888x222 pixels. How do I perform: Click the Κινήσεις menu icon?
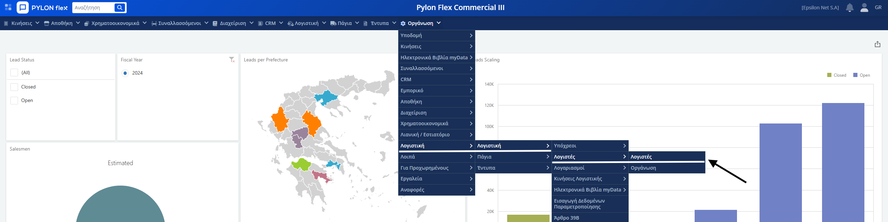coord(6,24)
